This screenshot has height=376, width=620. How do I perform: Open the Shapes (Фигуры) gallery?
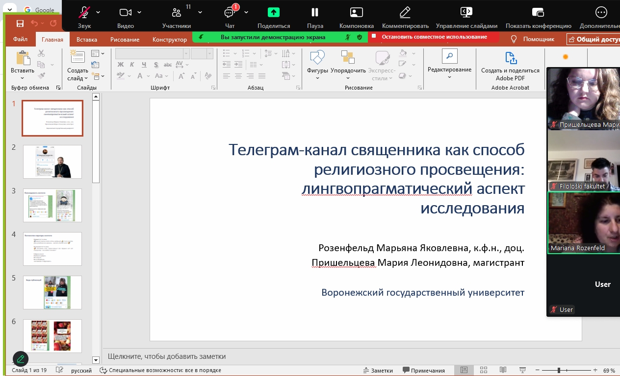pyautogui.click(x=317, y=58)
